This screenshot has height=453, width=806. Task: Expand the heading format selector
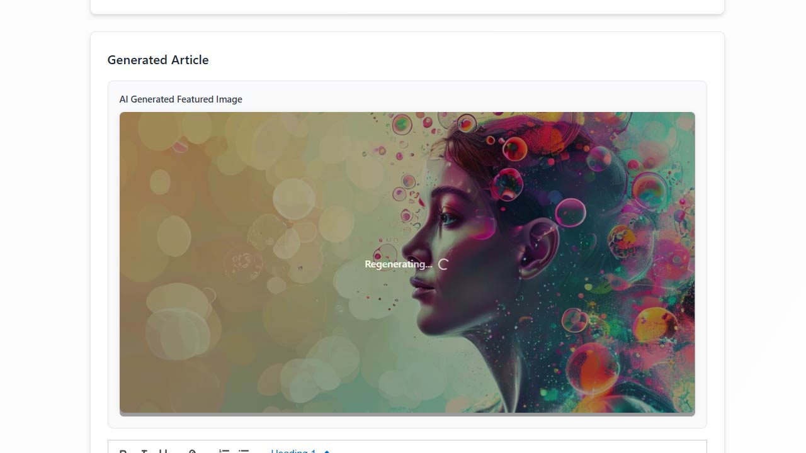(x=295, y=451)
